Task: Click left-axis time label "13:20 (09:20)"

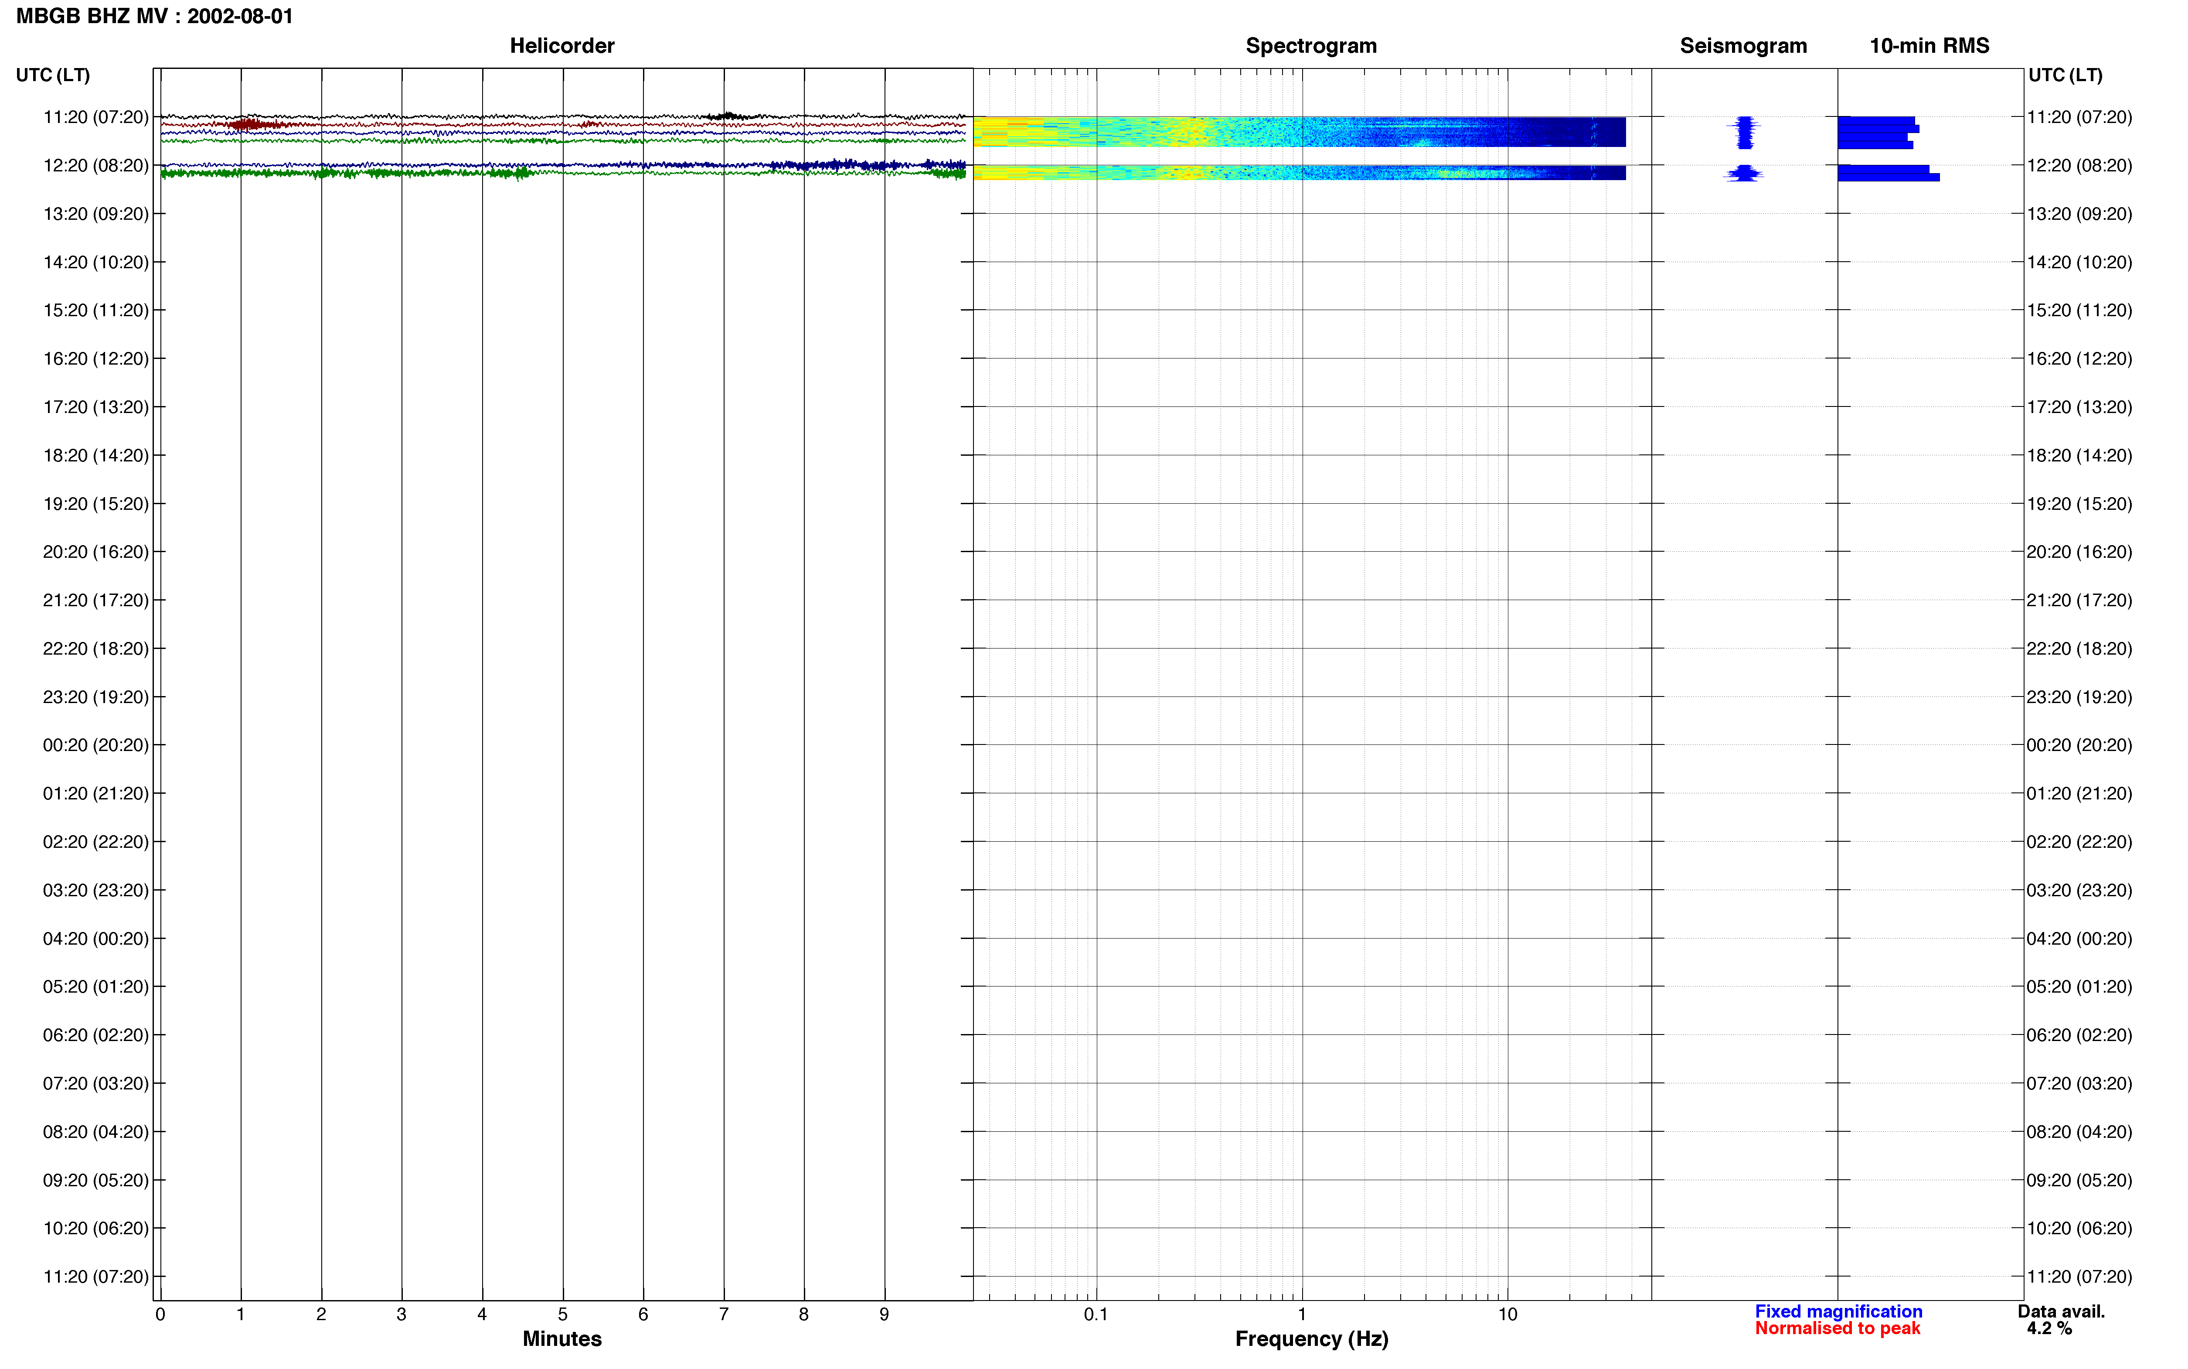Action: pos(95,214)
